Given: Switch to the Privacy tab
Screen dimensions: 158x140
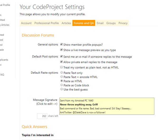Looking at the screenshot, I should pos(123,23).
